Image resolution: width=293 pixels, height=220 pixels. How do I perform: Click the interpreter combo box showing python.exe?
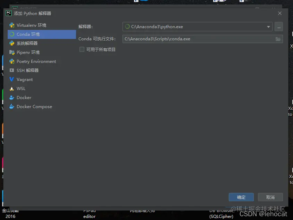click(x=197, y=27)
